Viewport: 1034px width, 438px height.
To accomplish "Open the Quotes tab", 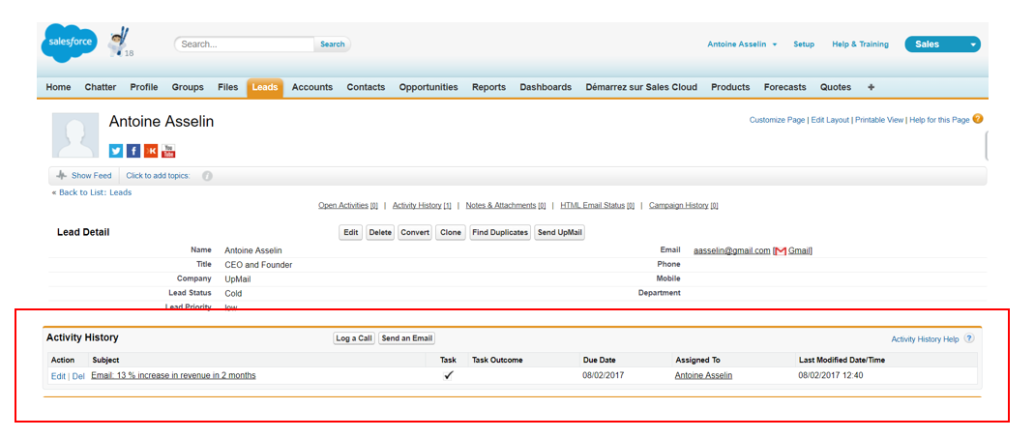I will click(836, 87).
